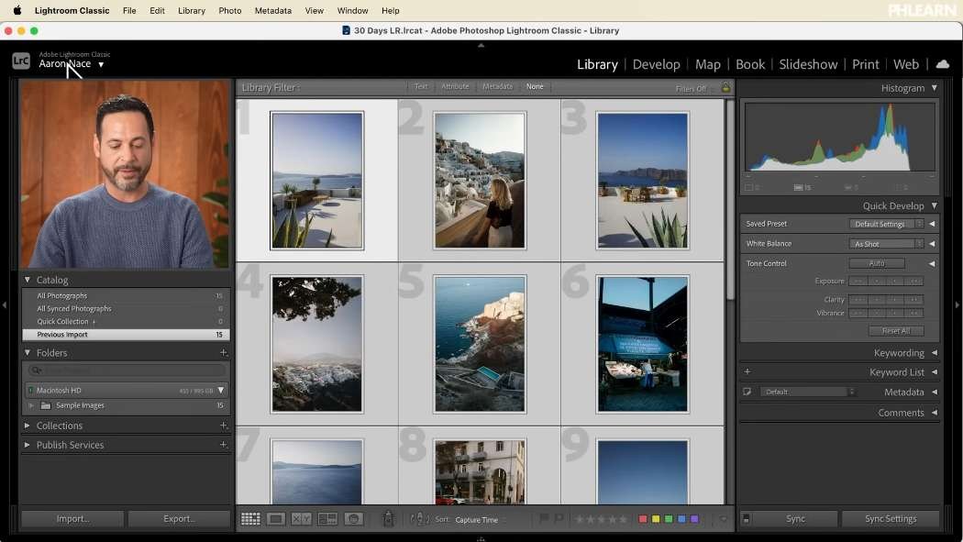Click the LrC logo icon

[x=21, y=61]
